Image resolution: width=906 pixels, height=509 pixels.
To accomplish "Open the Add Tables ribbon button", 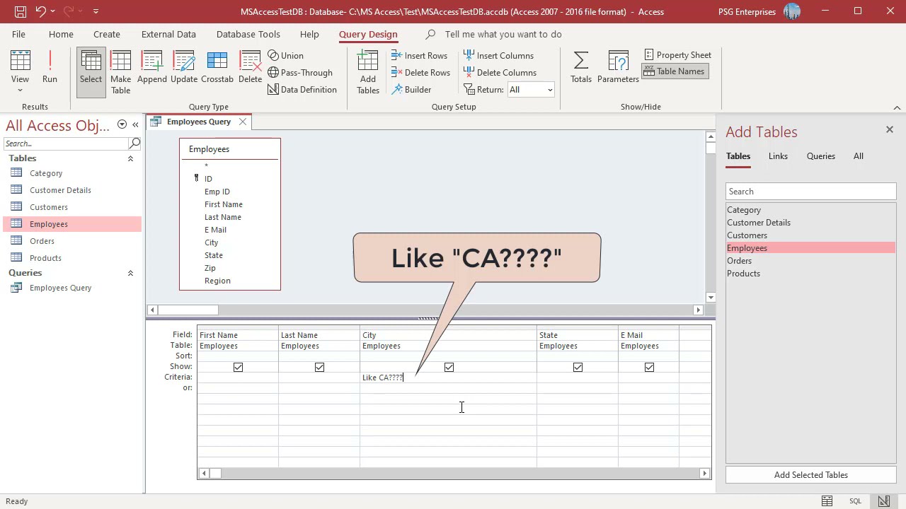I will (x=368, y=72).
